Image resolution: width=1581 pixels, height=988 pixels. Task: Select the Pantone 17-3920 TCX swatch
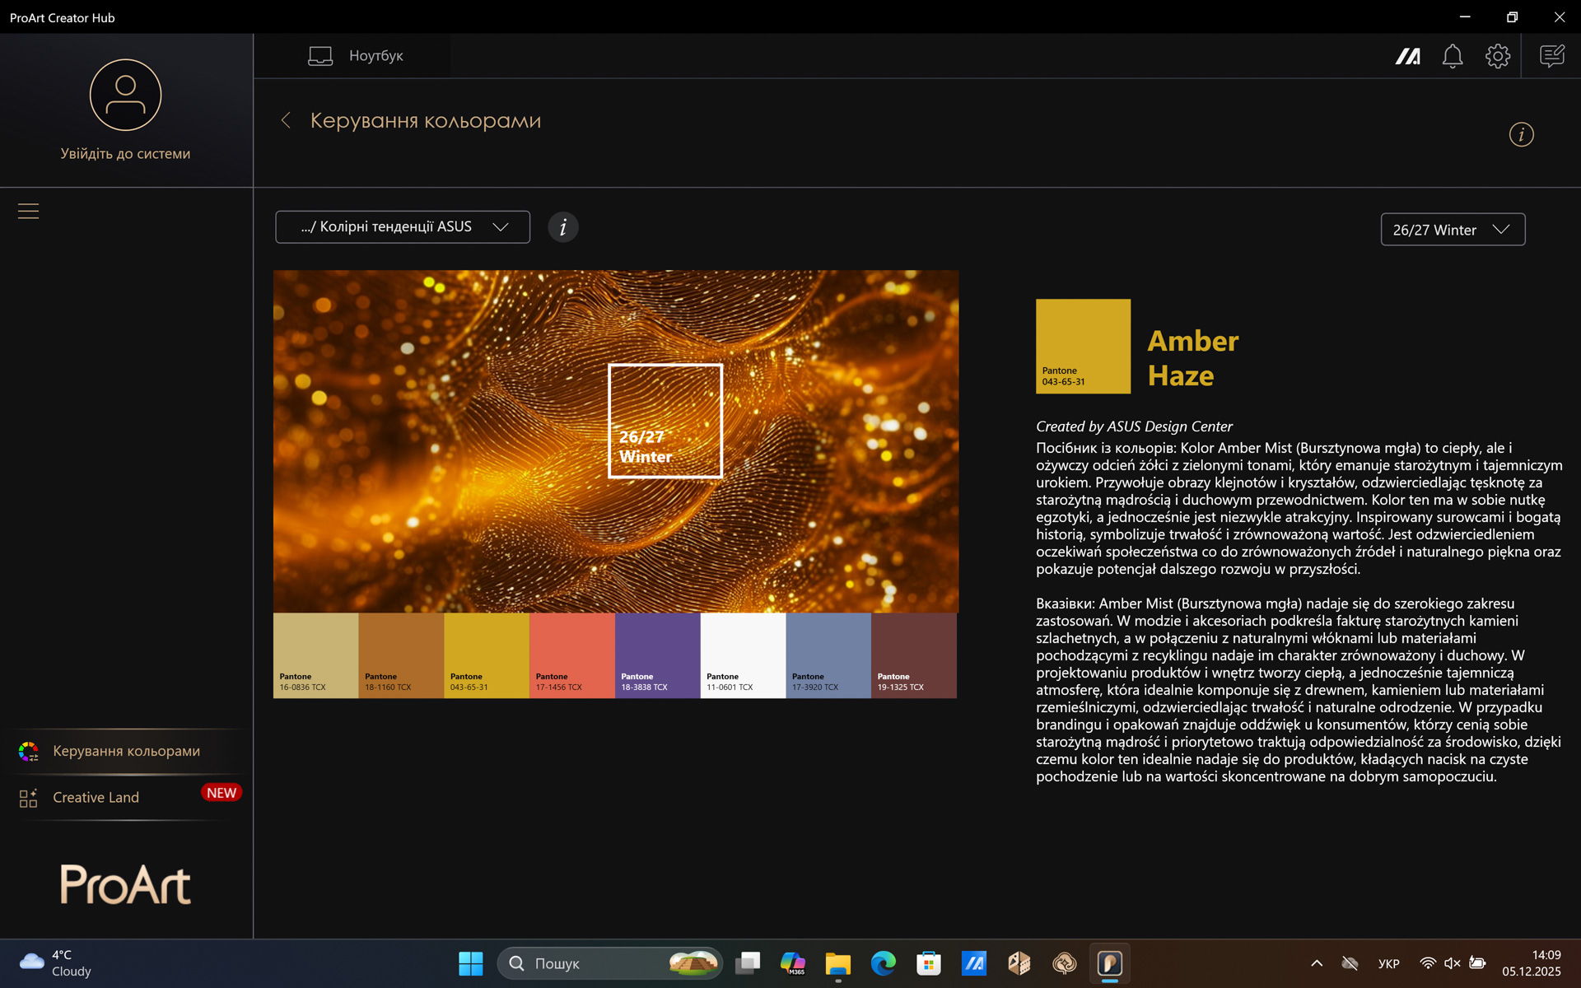[828, 655]
